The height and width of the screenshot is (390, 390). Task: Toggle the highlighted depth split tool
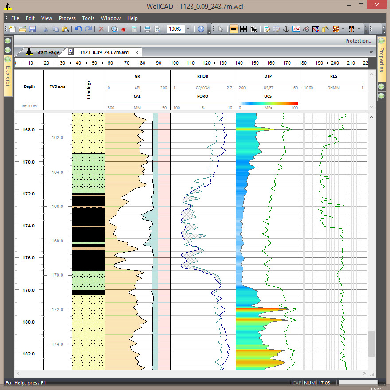tap(234, 29)
